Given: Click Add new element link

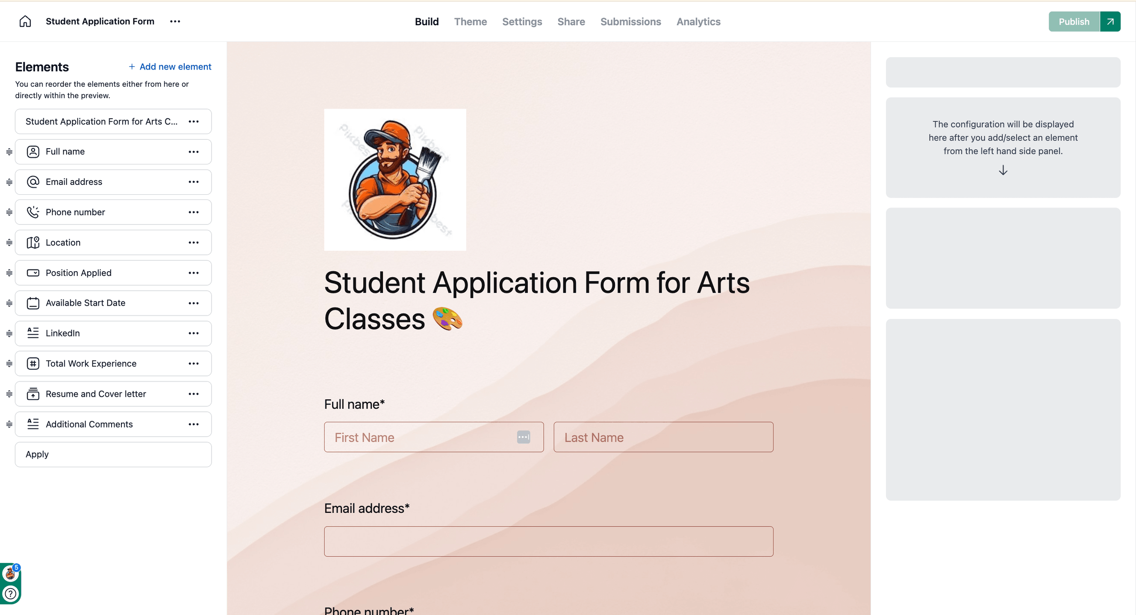Looking at the screenshot, I should coord(170,67).
